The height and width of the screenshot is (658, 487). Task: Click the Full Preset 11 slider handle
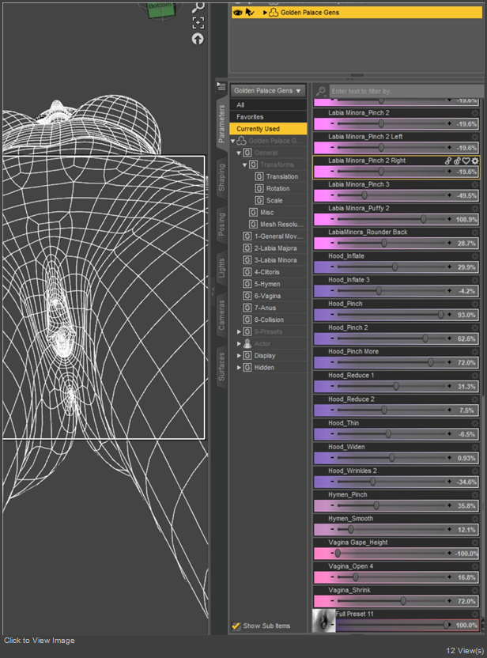pos(446,625)
